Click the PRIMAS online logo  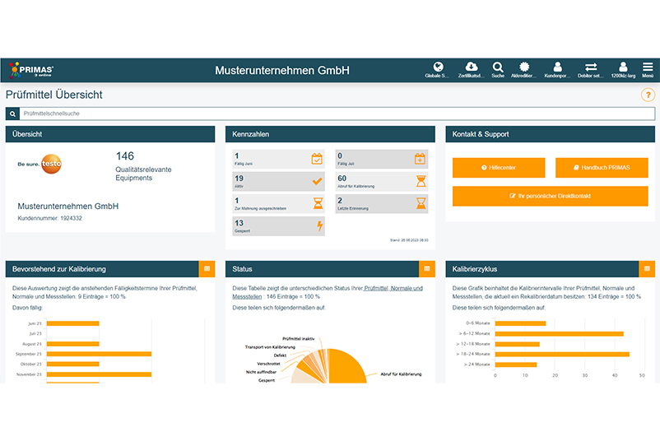click(31, 70)
